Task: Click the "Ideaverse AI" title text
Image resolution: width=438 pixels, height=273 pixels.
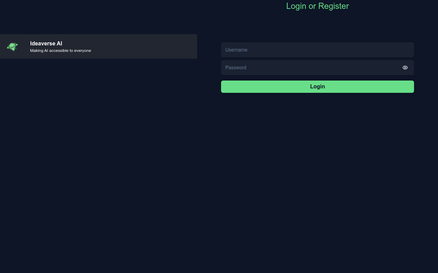Action: coord(46,44)
